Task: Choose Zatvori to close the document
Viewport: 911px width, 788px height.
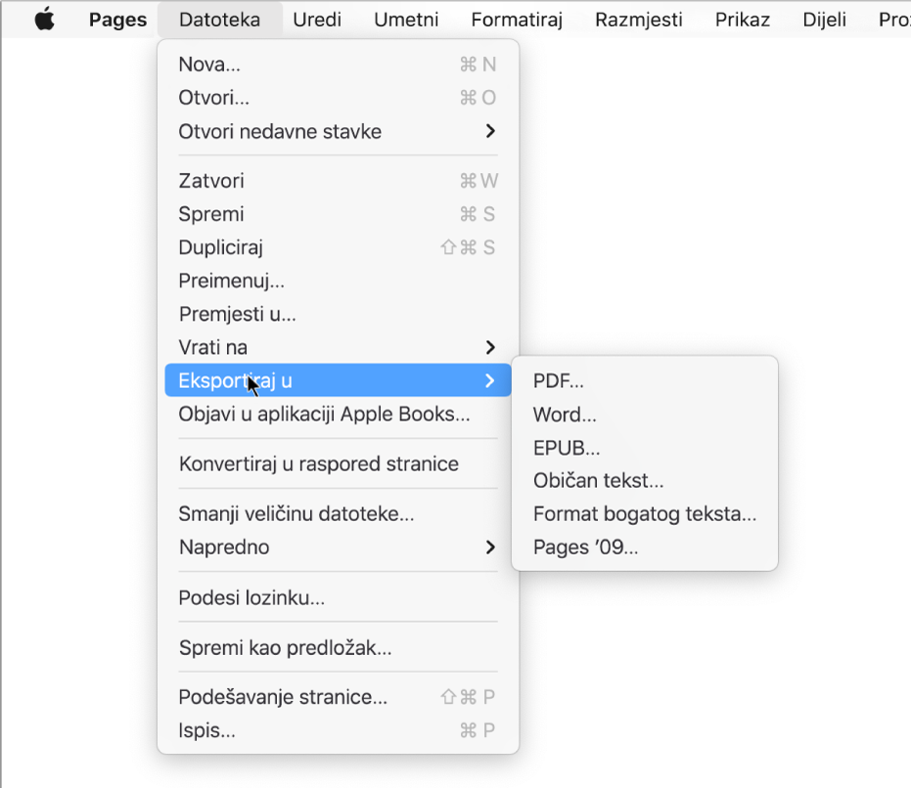Action: pos(339,181)
